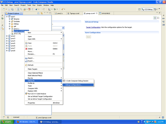Click the Profile chart toolbar icon

[49, 9]
